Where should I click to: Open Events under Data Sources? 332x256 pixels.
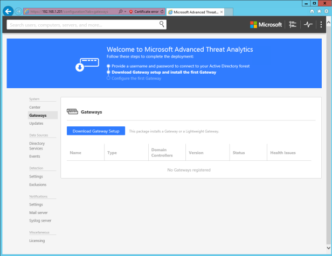[34, 157]
